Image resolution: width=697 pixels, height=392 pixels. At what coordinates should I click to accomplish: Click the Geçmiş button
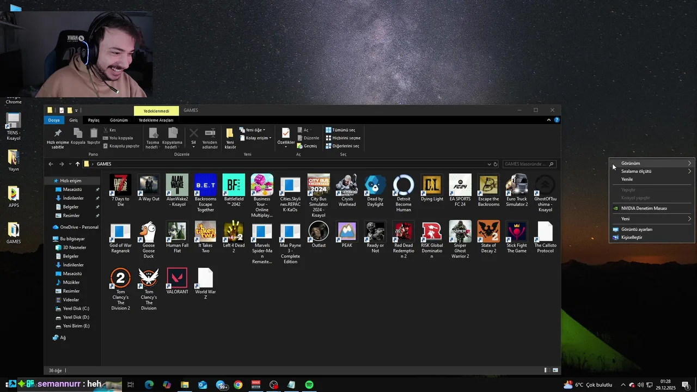[307, 146]
